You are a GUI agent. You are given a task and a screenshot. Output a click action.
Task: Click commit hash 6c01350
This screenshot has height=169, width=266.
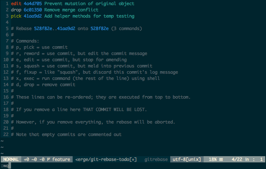click(x=33, y=10)
